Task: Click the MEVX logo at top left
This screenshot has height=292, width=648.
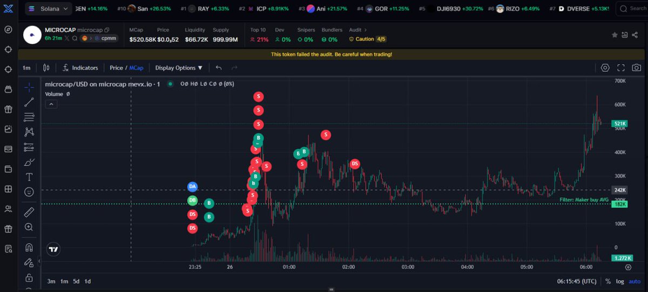Action: [8, 9]
